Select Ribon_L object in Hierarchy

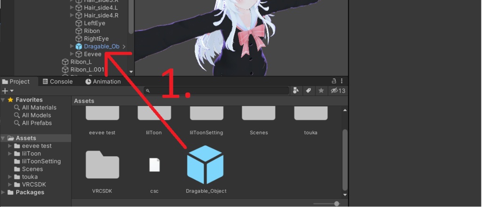pyautogui.click(x=81, y=62)
